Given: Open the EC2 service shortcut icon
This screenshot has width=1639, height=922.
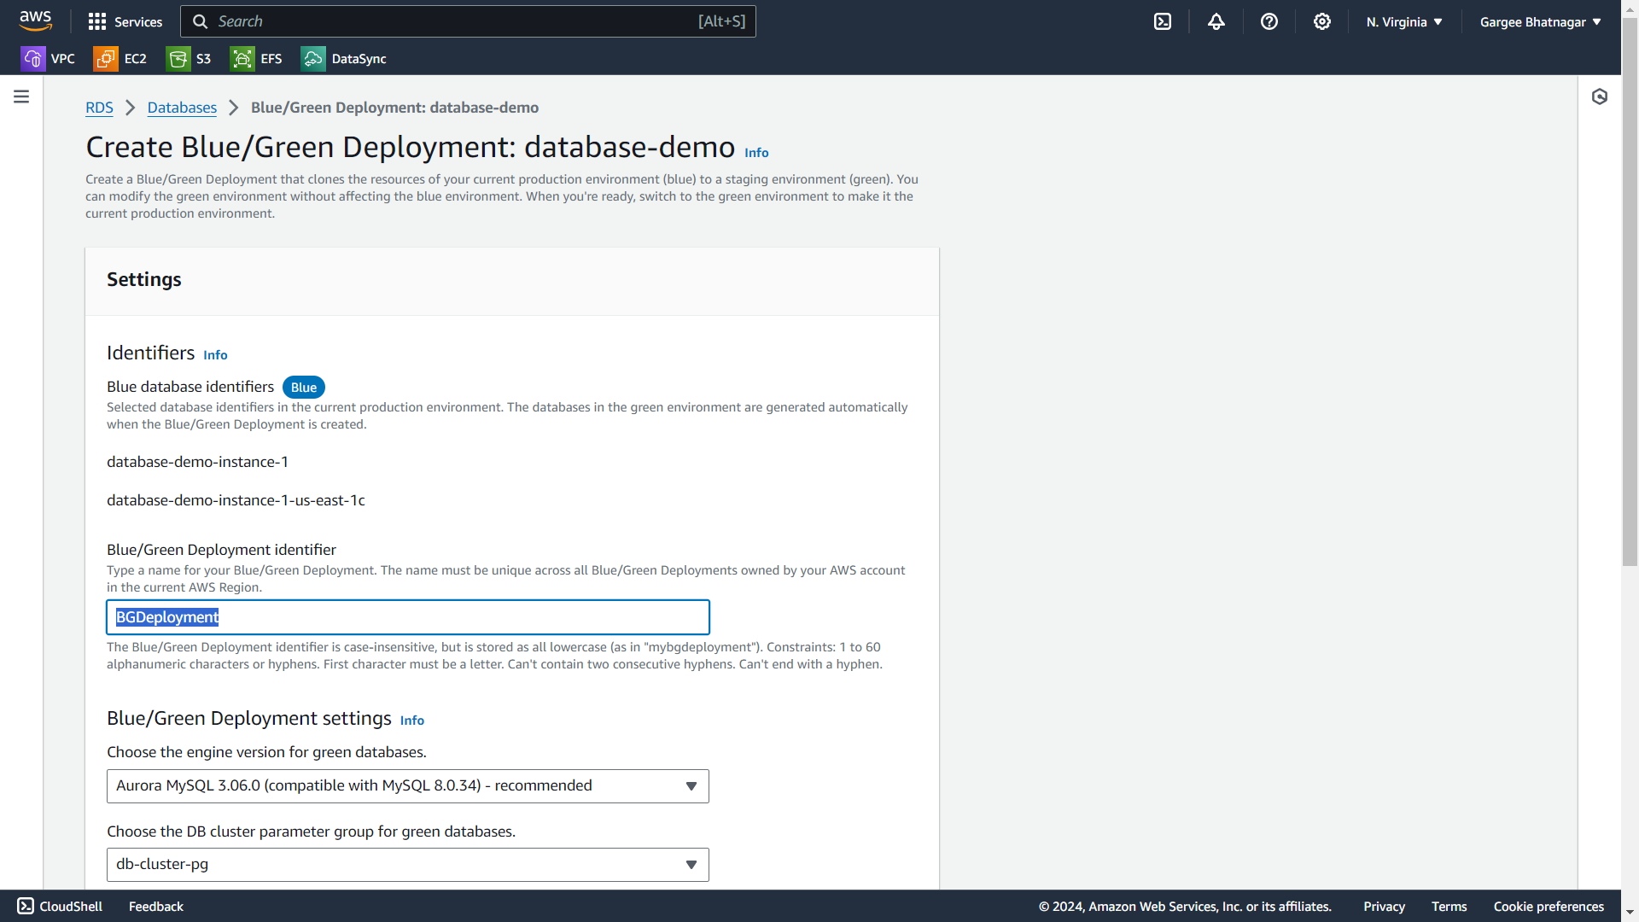Looking at the screenshot, I should (x=106, y=59).
